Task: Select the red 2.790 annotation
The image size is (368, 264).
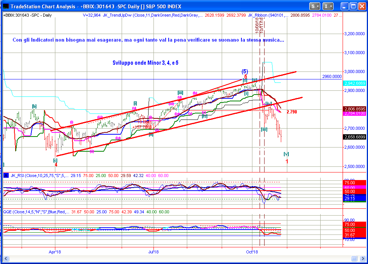Action: click(x=292, y=112)
